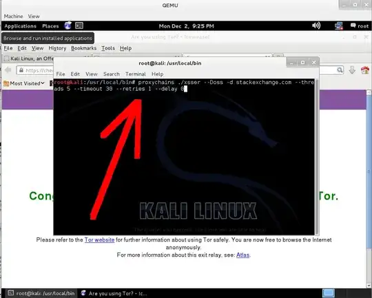
Task: Open terminal Edit menu
Action: coord(75,74)
